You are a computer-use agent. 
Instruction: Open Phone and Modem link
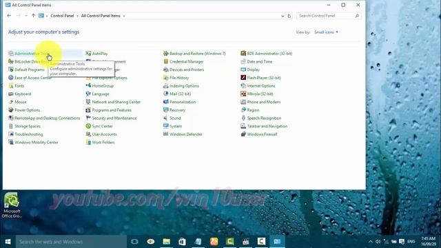click(263, 102)
